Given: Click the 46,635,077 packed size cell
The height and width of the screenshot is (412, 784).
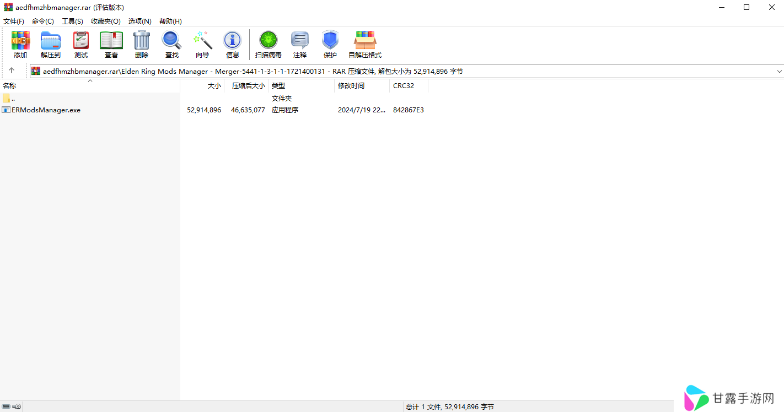Looking at the screenshot, I should 248,110.
